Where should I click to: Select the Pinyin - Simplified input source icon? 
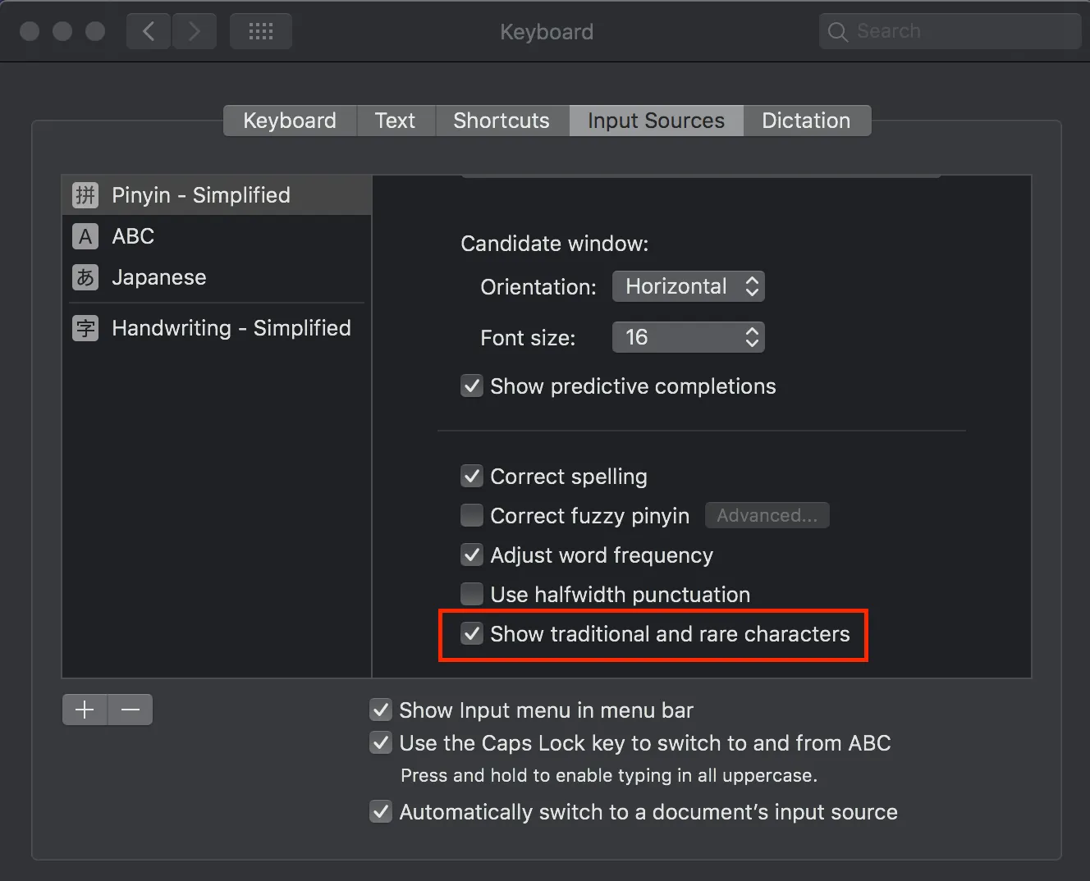click(85, 195)
